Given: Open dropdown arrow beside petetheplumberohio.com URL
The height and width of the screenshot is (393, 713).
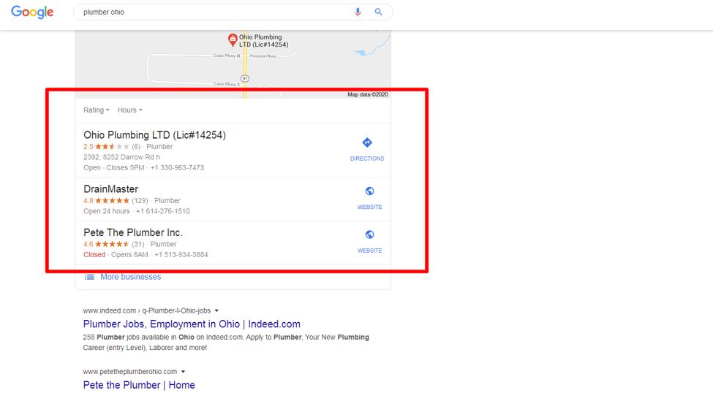Looking at the screenshot, I should (x=183, y=372).
